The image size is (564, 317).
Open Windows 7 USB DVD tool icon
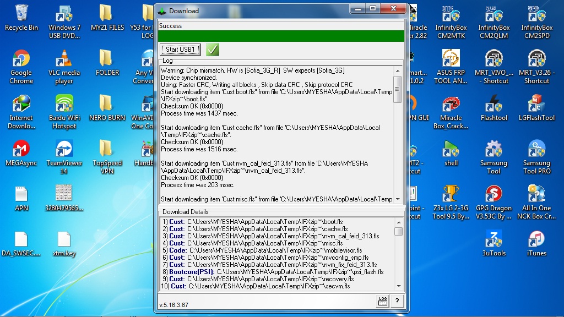click(x=64, y=21)
